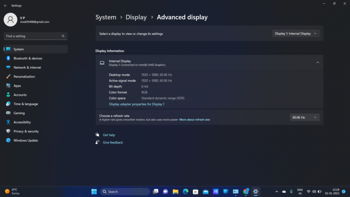Open Network & internet settings
This screenshot has width=350, height=197.
click(27, 67)
